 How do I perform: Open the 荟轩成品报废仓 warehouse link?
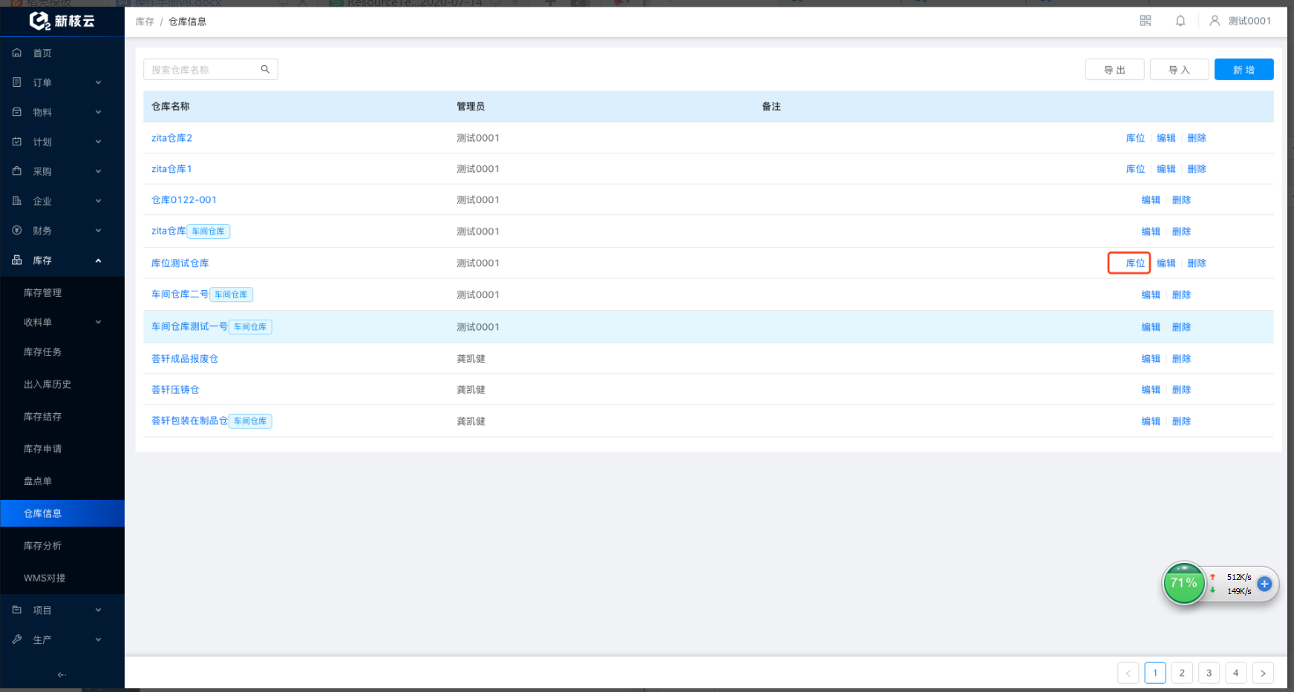pyautogui.click(x=185, y=359)
